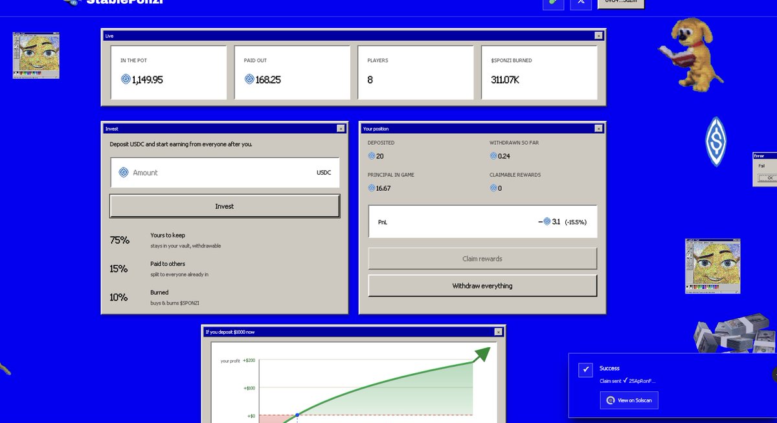Image resolution: width=777 pixels, height=423 pixels.
Task: Click the Error dialog title bar
Action: tap(765, 156)
